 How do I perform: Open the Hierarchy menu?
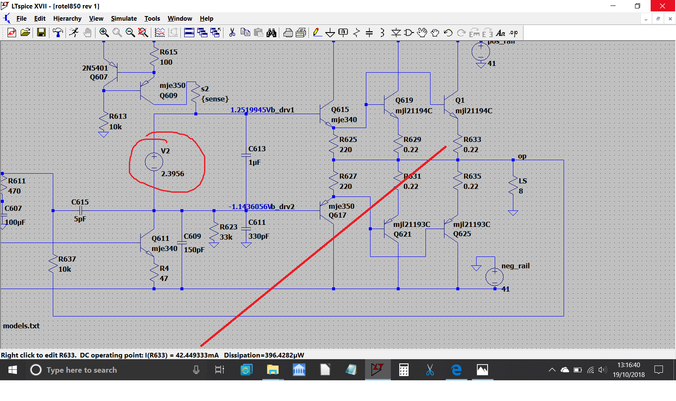67,19
